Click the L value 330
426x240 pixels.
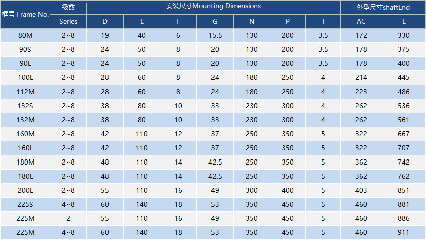pyautogui.click(x=404, y=36)
